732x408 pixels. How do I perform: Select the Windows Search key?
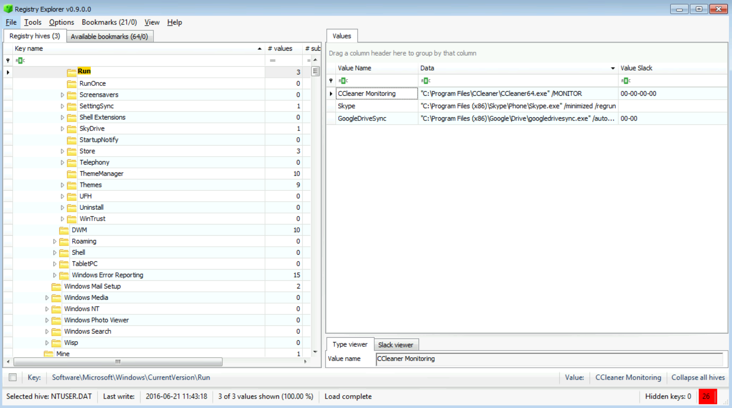click(87, 332)
